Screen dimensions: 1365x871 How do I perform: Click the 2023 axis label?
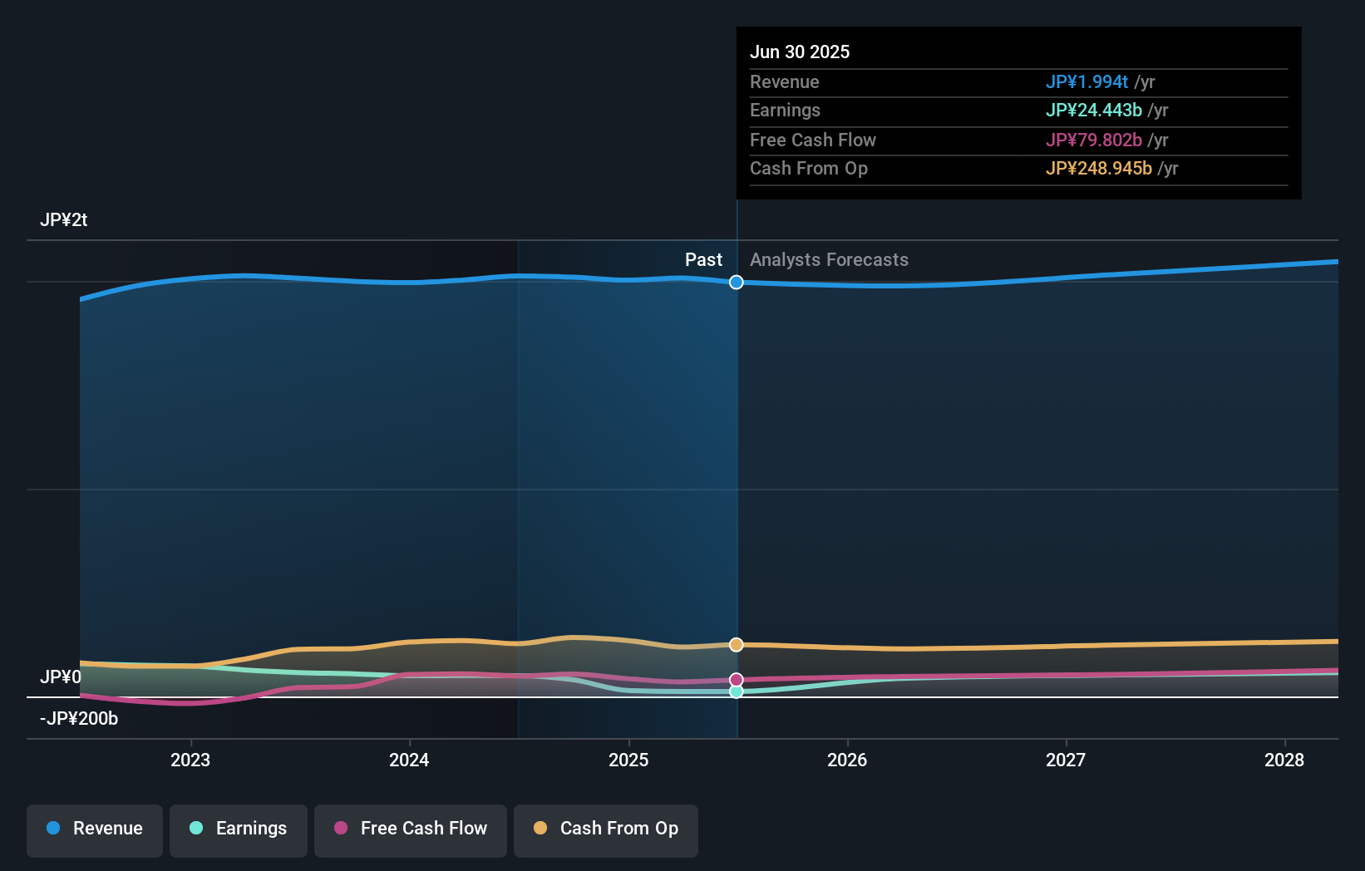[x=190, y=760]
